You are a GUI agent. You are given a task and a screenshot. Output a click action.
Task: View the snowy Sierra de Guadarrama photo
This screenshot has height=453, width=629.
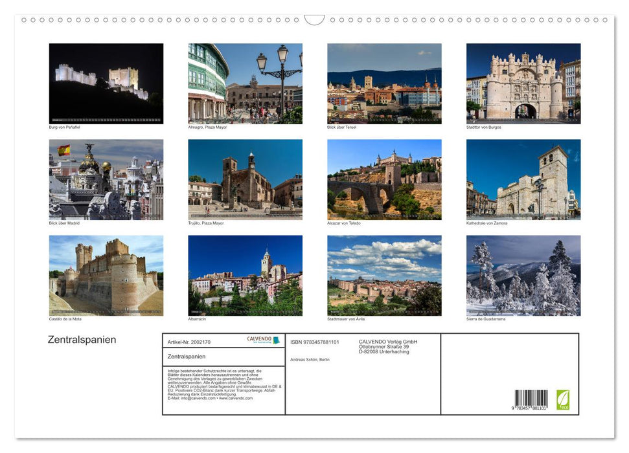523,276
